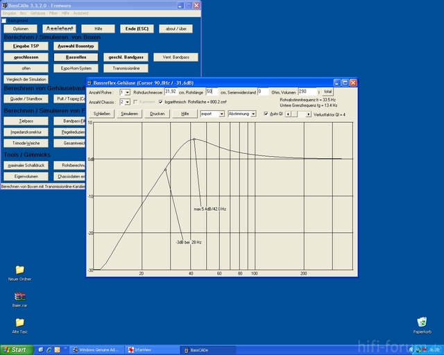Image resolution: width=444 pixels, height=355 pixels.
Task: Click the Simulieren button
Action: coord(129,114)
